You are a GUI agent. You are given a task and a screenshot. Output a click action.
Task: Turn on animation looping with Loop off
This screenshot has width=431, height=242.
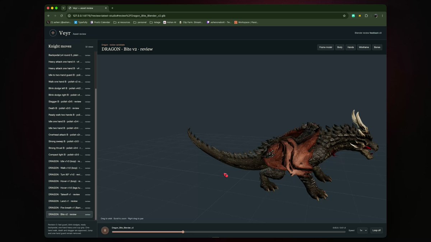(x=377, y=231)
